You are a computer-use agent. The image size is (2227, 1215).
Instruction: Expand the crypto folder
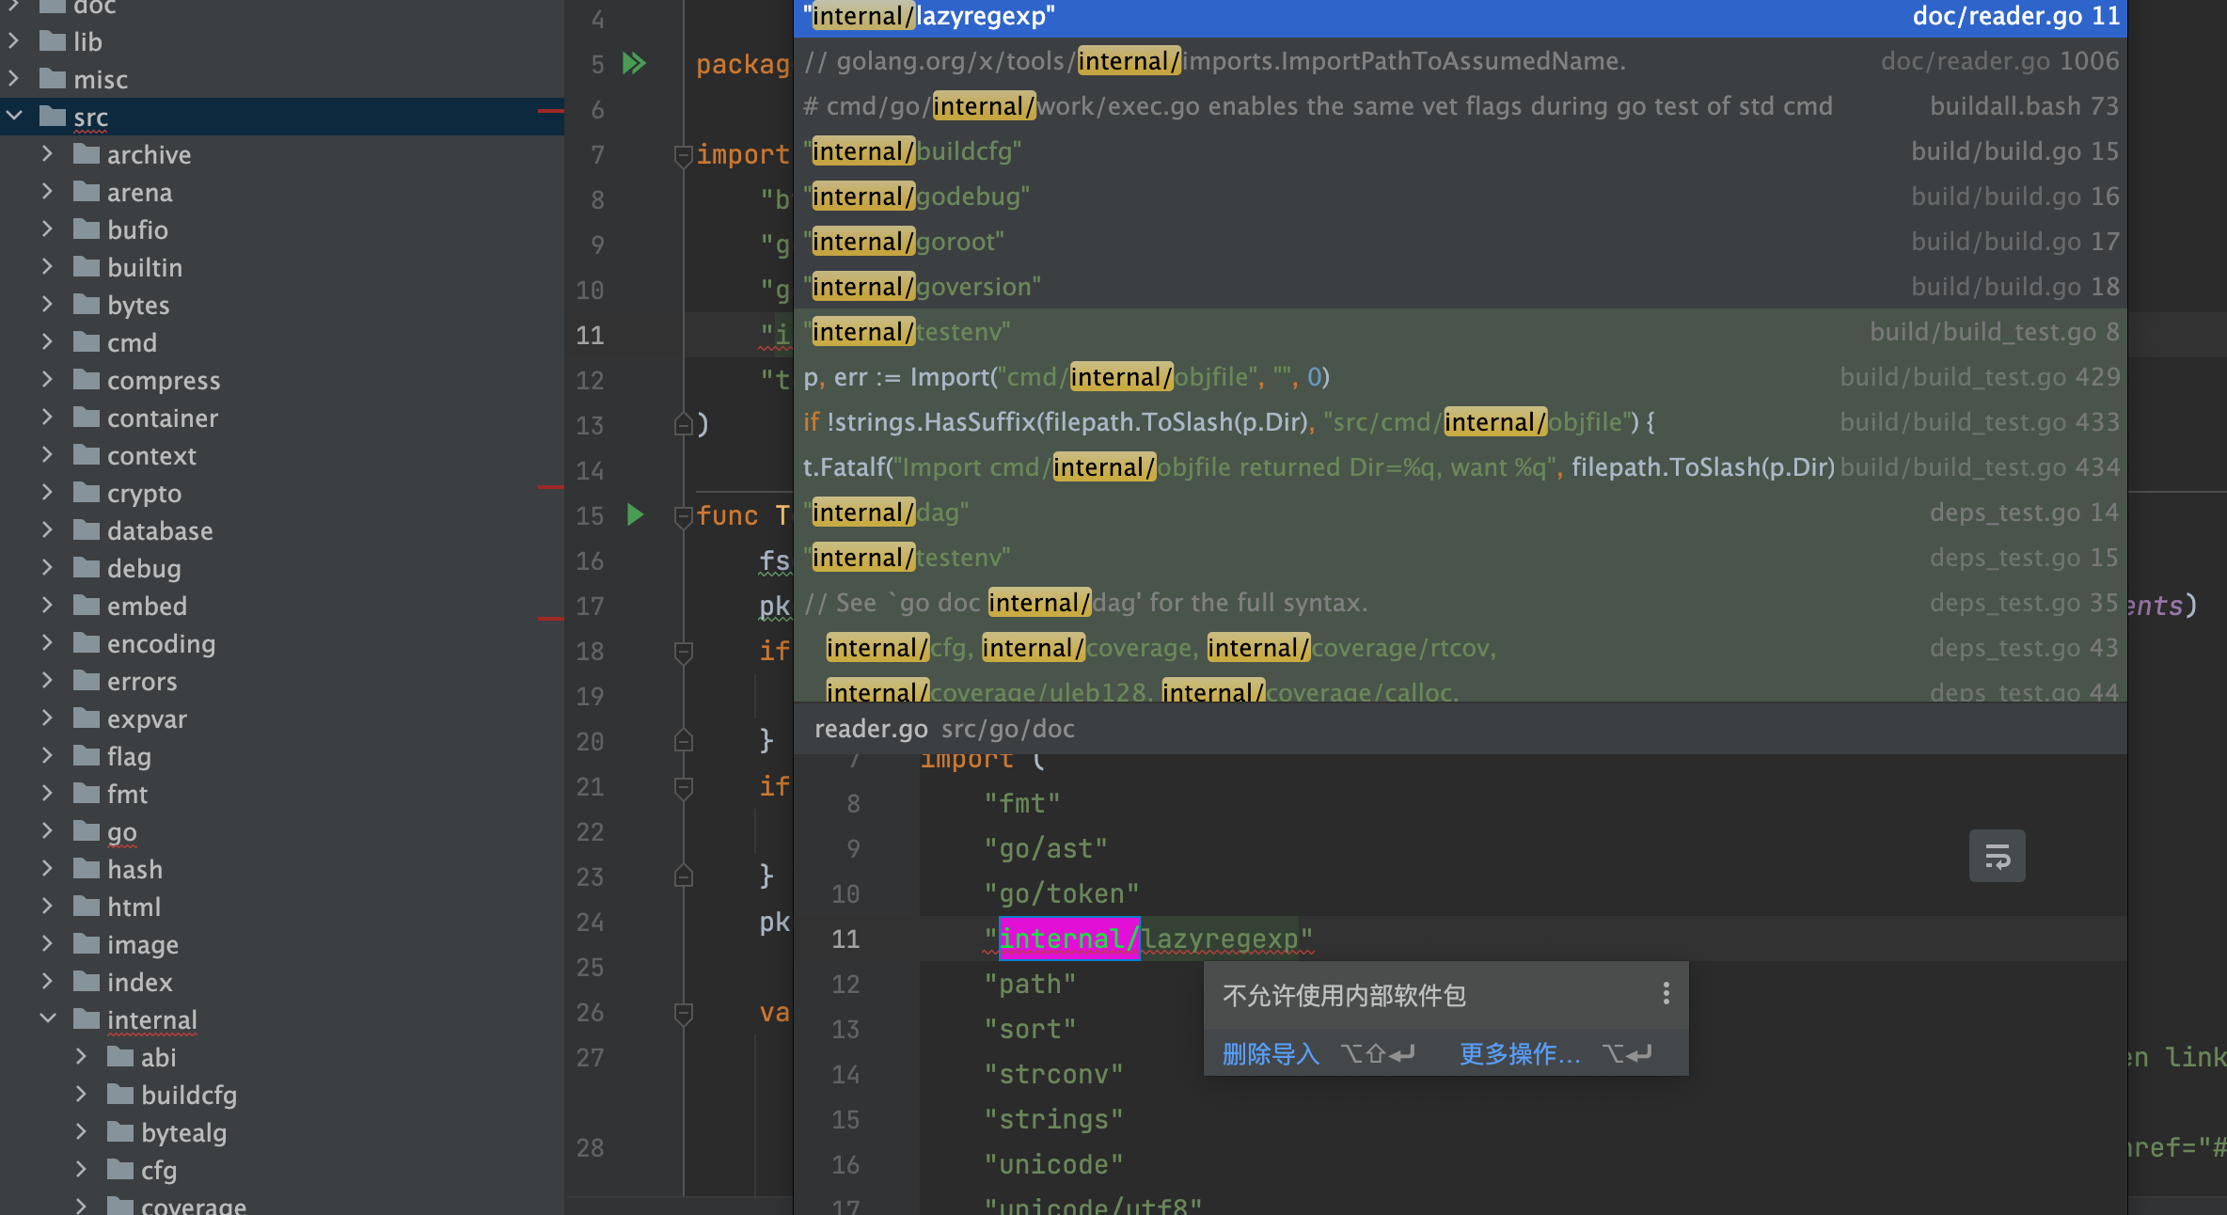click(48, 493)
